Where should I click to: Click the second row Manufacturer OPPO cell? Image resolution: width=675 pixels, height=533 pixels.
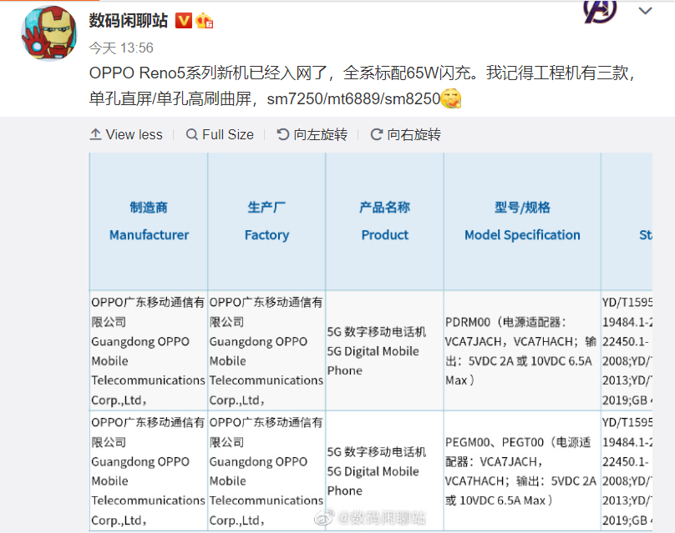coord(149,471)
